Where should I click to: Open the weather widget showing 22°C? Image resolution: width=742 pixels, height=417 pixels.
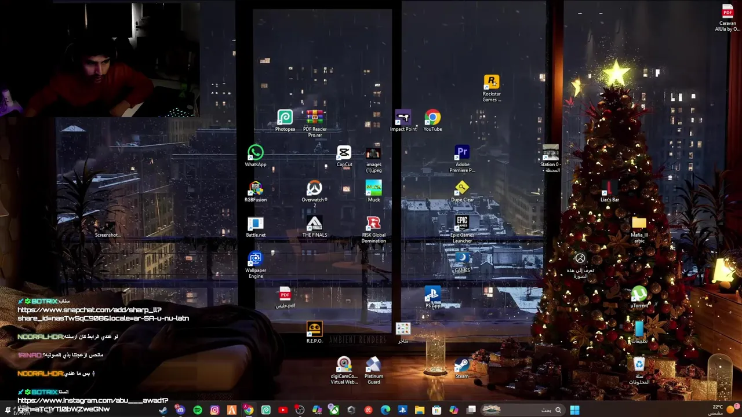(722, 409)
